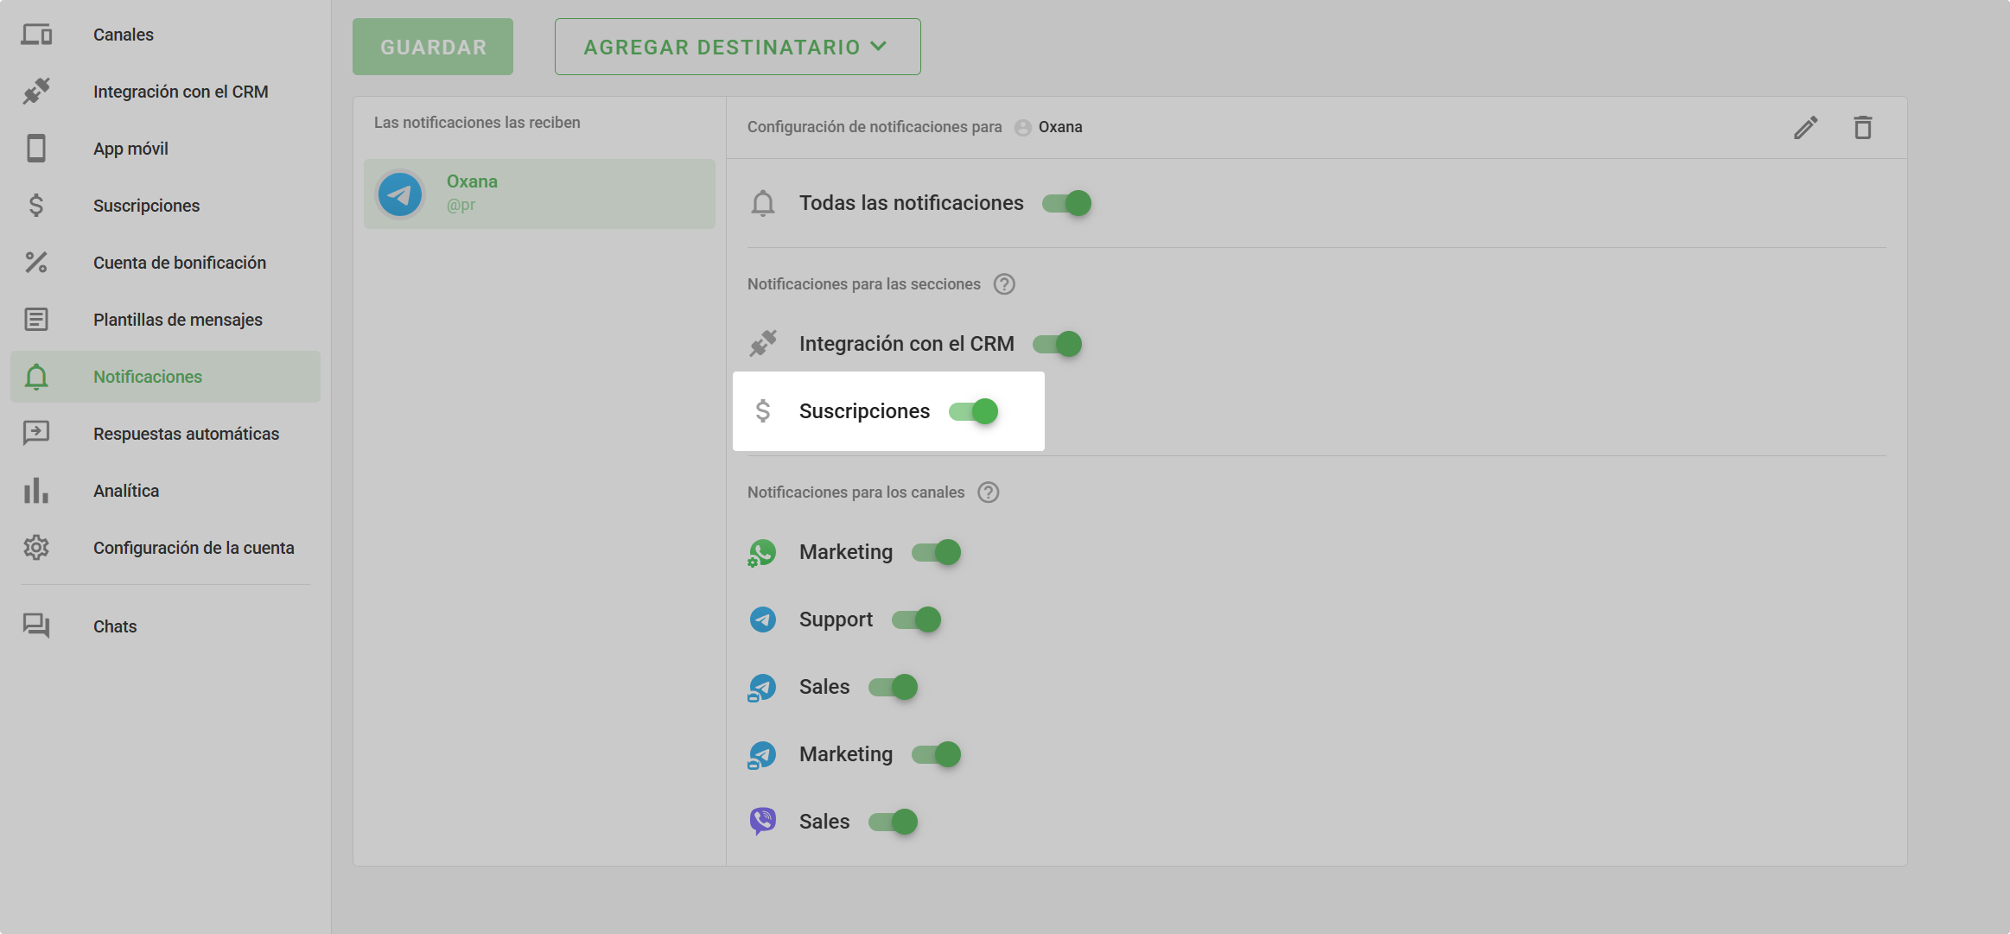
Task: Toggle the Integración con el CRM notifications switch
Action: point(1058,344)
